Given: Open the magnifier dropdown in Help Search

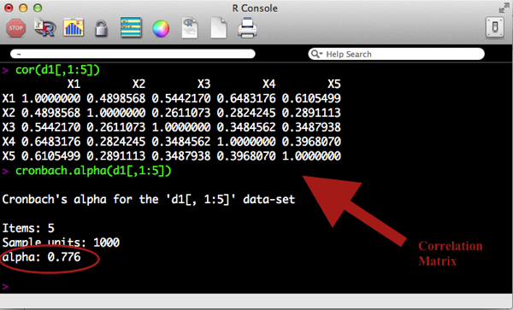Looking at the screenshot, I should coord(316,54).
